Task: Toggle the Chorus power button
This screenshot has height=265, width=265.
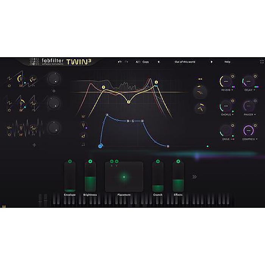Action: (x=233, y=101)
